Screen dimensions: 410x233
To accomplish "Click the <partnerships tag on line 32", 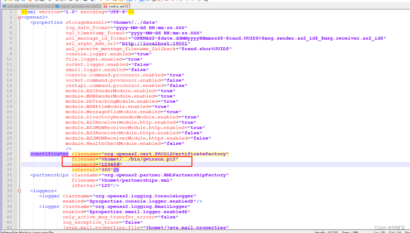I will click(49, 175).
